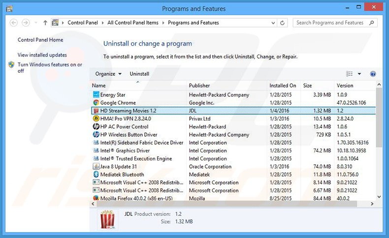Click the Uninstall button
Screen dimensions: 389x238
[x=139, y=74]
